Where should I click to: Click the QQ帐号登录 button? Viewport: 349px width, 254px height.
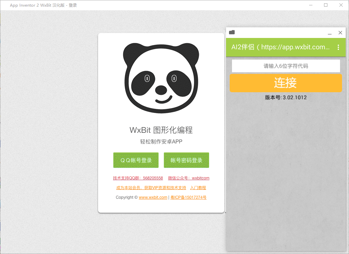(136, 160)
